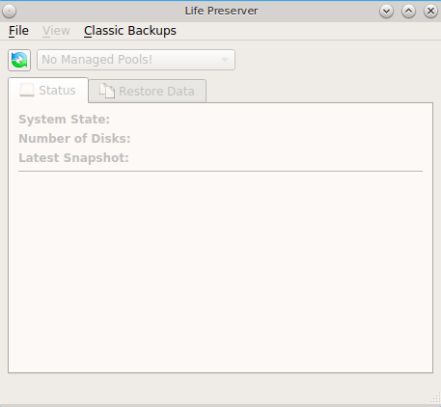Select the Status tab
441x407 pixels.
(48, 91)
